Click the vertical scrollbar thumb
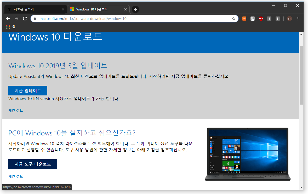Screen dimensions: 308x194 click(x=301, y=75)
